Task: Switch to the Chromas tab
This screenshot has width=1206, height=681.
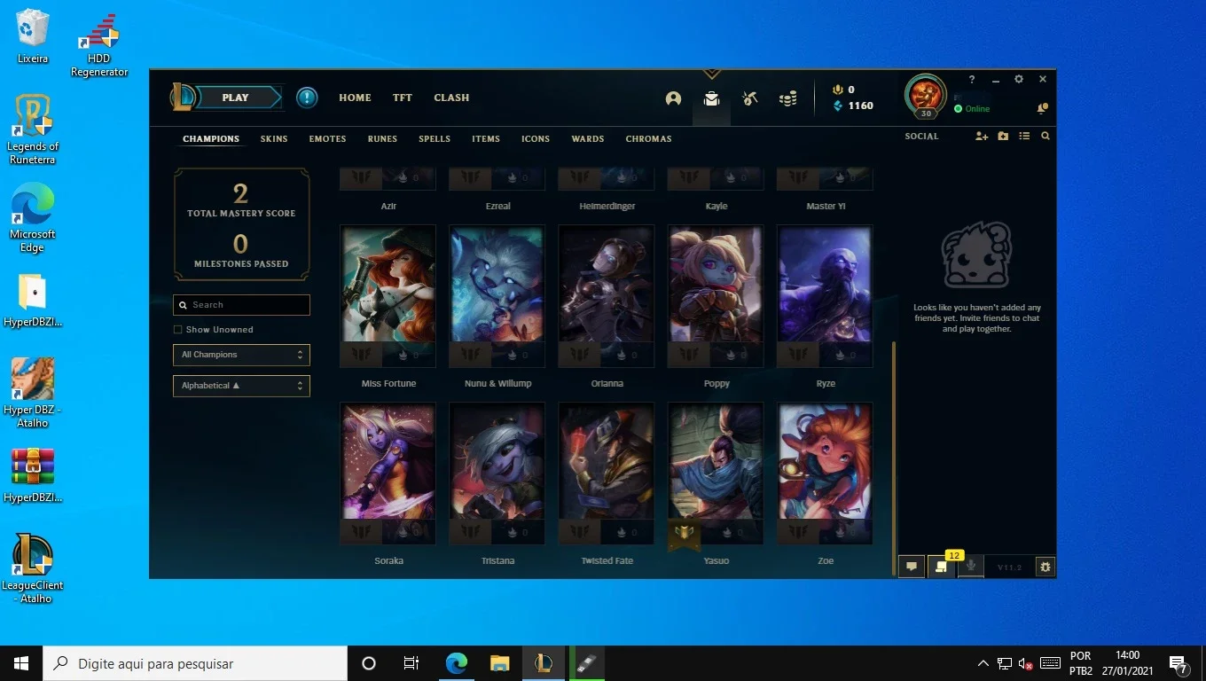Action: click(x=648, y=139)
